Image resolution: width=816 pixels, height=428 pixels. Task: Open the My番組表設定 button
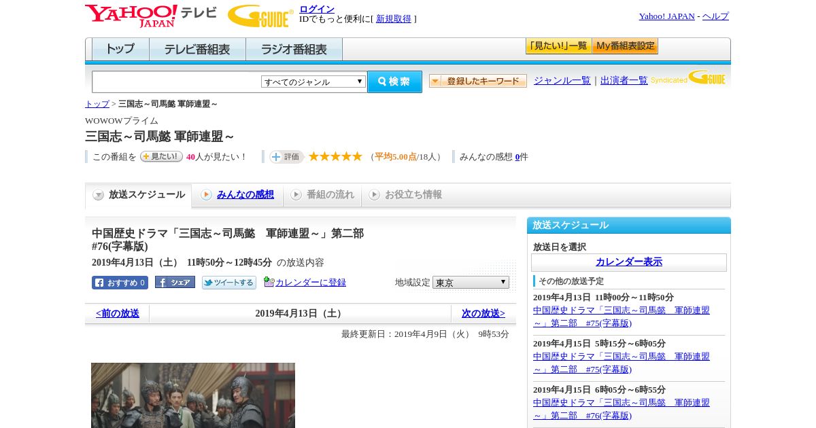pyautogui.click(x=625, y=46)
